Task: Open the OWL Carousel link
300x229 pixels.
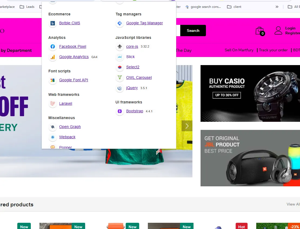Action: 139,78
